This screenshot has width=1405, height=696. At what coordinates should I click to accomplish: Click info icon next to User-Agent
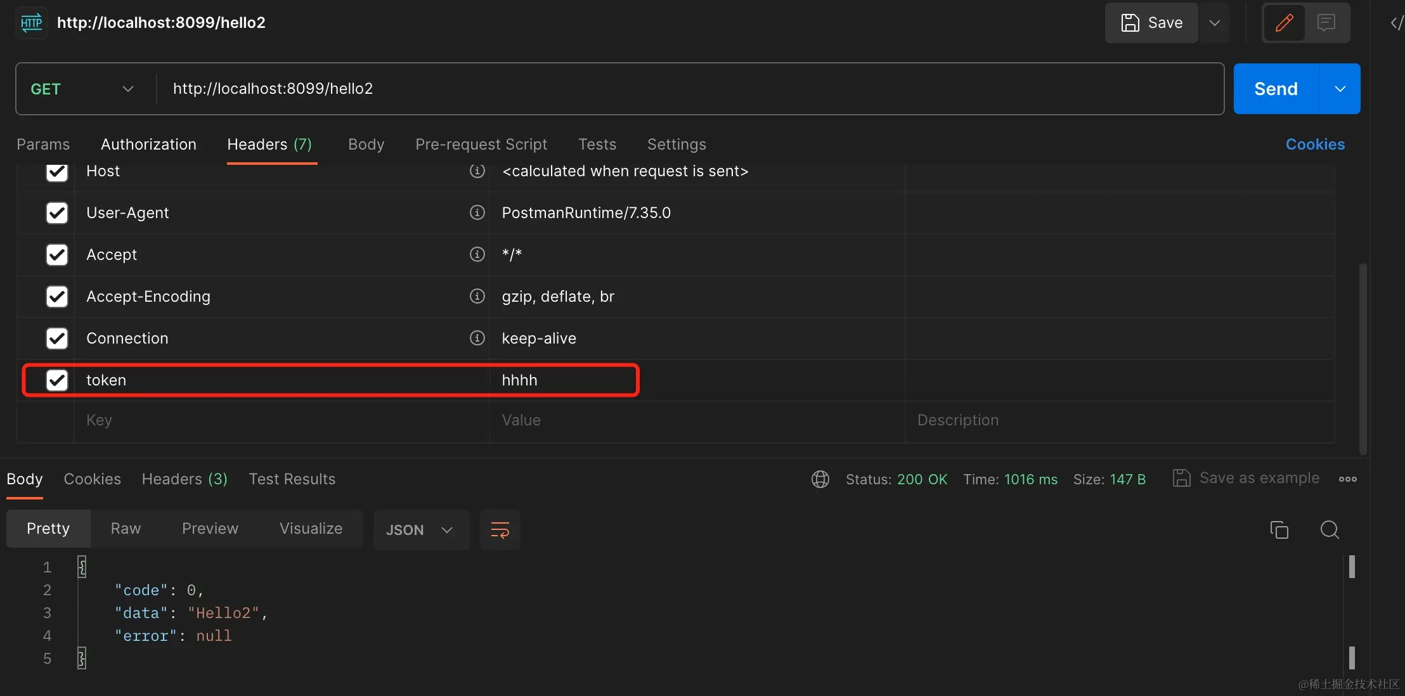tap(477, 212)
